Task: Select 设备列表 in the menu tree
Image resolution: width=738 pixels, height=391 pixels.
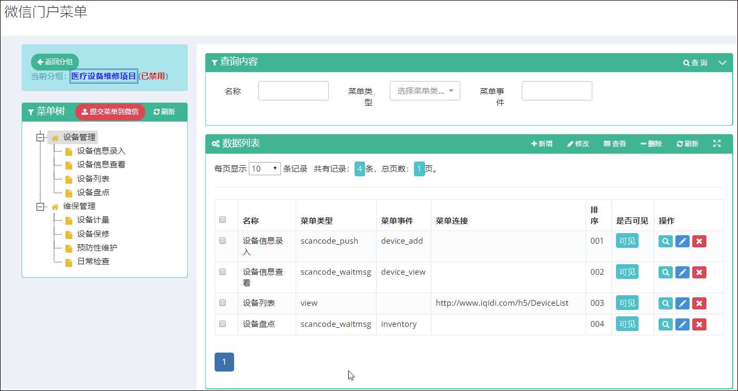Action: 93,179
